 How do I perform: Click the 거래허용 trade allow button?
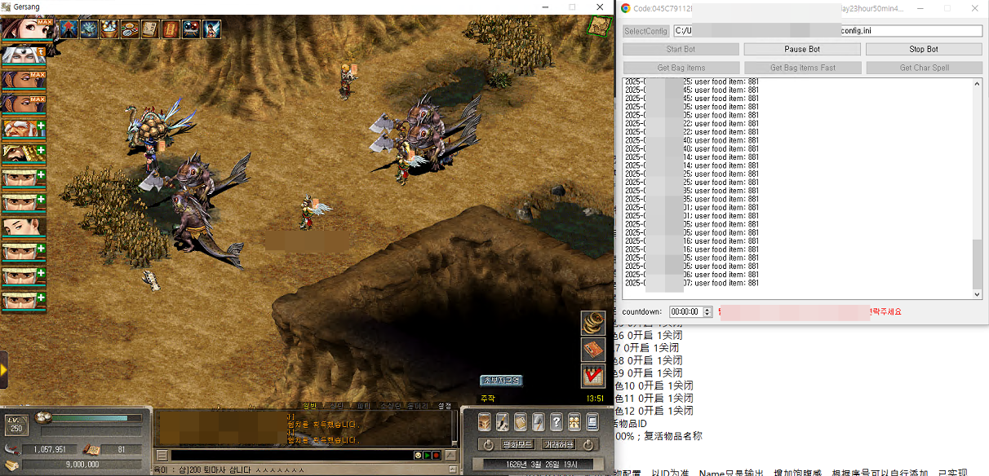tap(559, 445)
